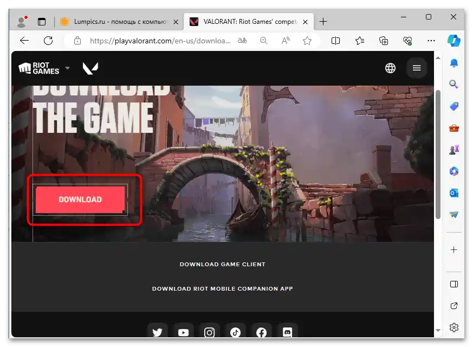Click sidebar open external link icon
Image resolution: width=473 pixels, height=347 pixels.
(x=453, y=306)
